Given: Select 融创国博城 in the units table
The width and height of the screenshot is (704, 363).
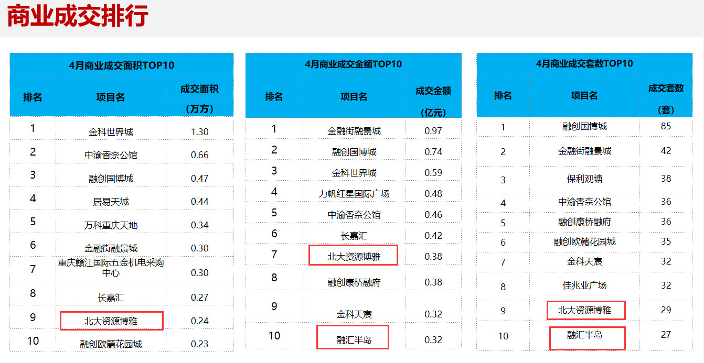Looking at the screenshot, I should click(x=584, y=126).
